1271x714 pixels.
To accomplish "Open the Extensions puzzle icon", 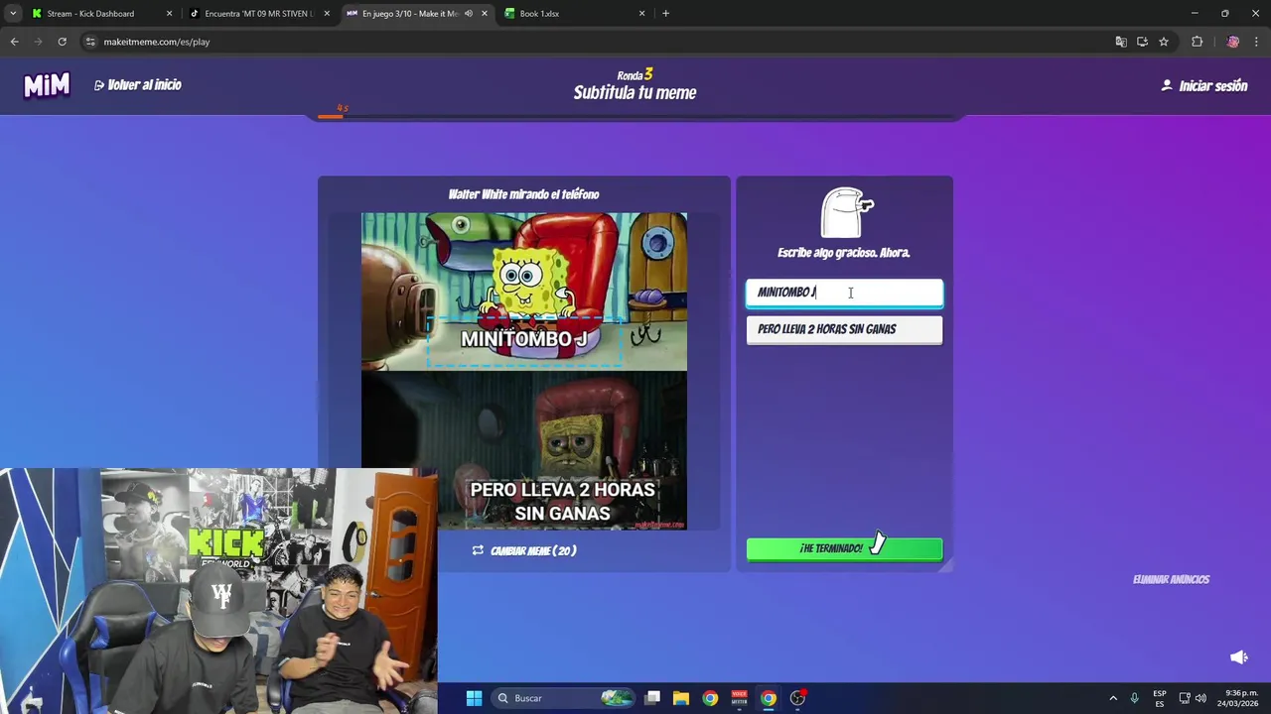I will 1197,42.
